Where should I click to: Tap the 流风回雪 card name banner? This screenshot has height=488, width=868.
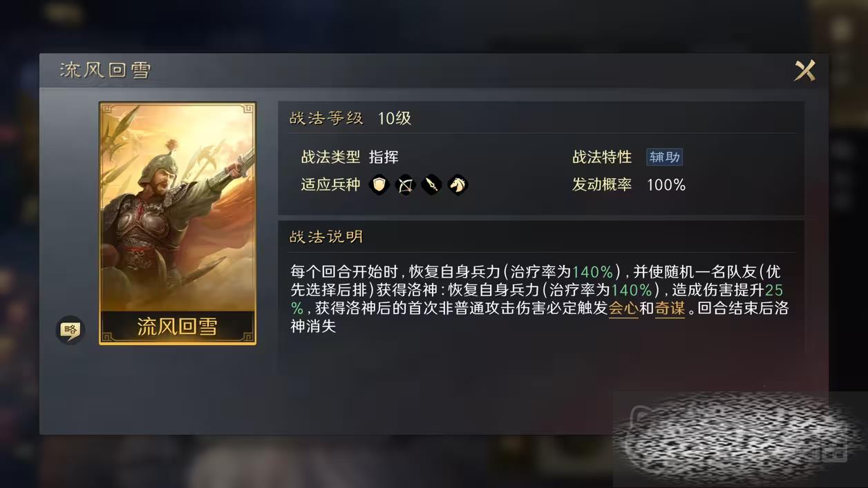coord(178,326)
